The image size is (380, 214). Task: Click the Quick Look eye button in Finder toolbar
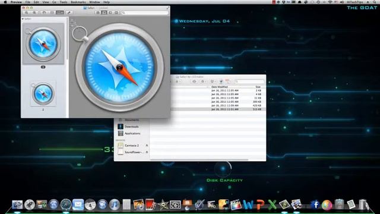tap(194, 81)
